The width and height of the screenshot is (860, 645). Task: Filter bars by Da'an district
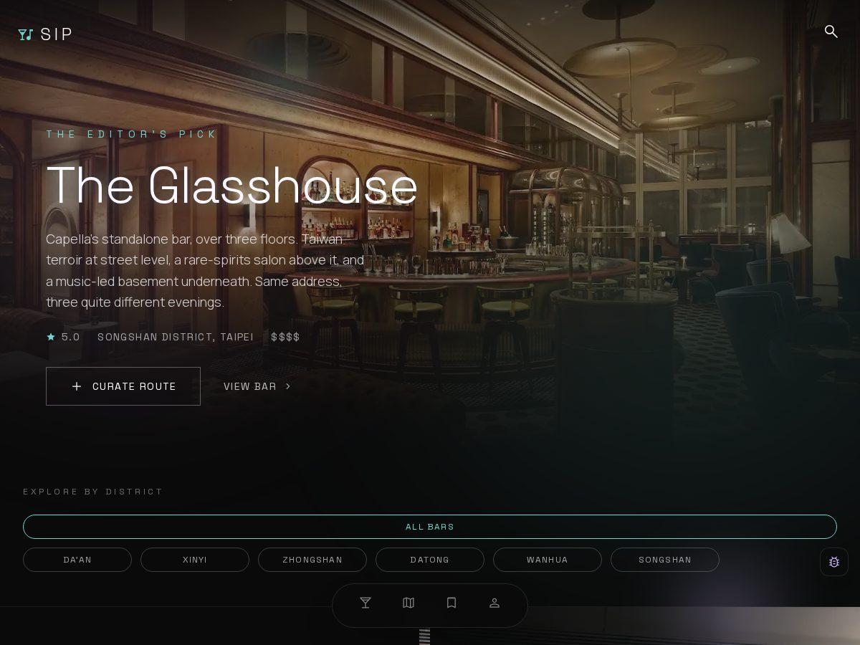click(77, 560)
